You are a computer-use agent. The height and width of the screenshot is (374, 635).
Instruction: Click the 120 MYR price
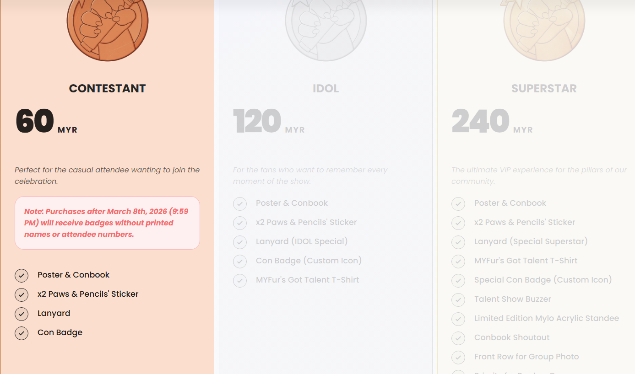pyautogui.click(x=269, y=122)
